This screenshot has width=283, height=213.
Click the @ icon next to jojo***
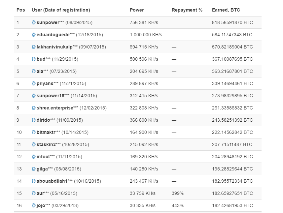pyautogui.click(x=33, y=205)
